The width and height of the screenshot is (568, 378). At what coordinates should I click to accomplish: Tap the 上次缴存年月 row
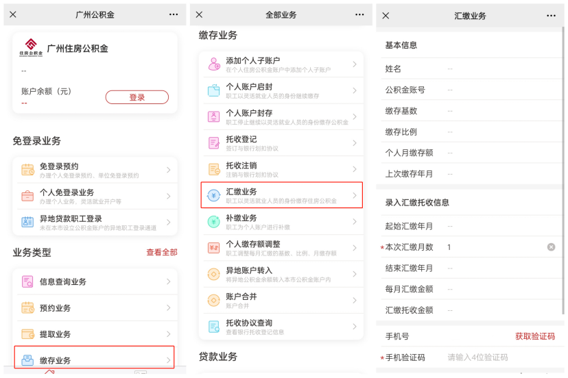pyautogui.click(x=471, y=174)
